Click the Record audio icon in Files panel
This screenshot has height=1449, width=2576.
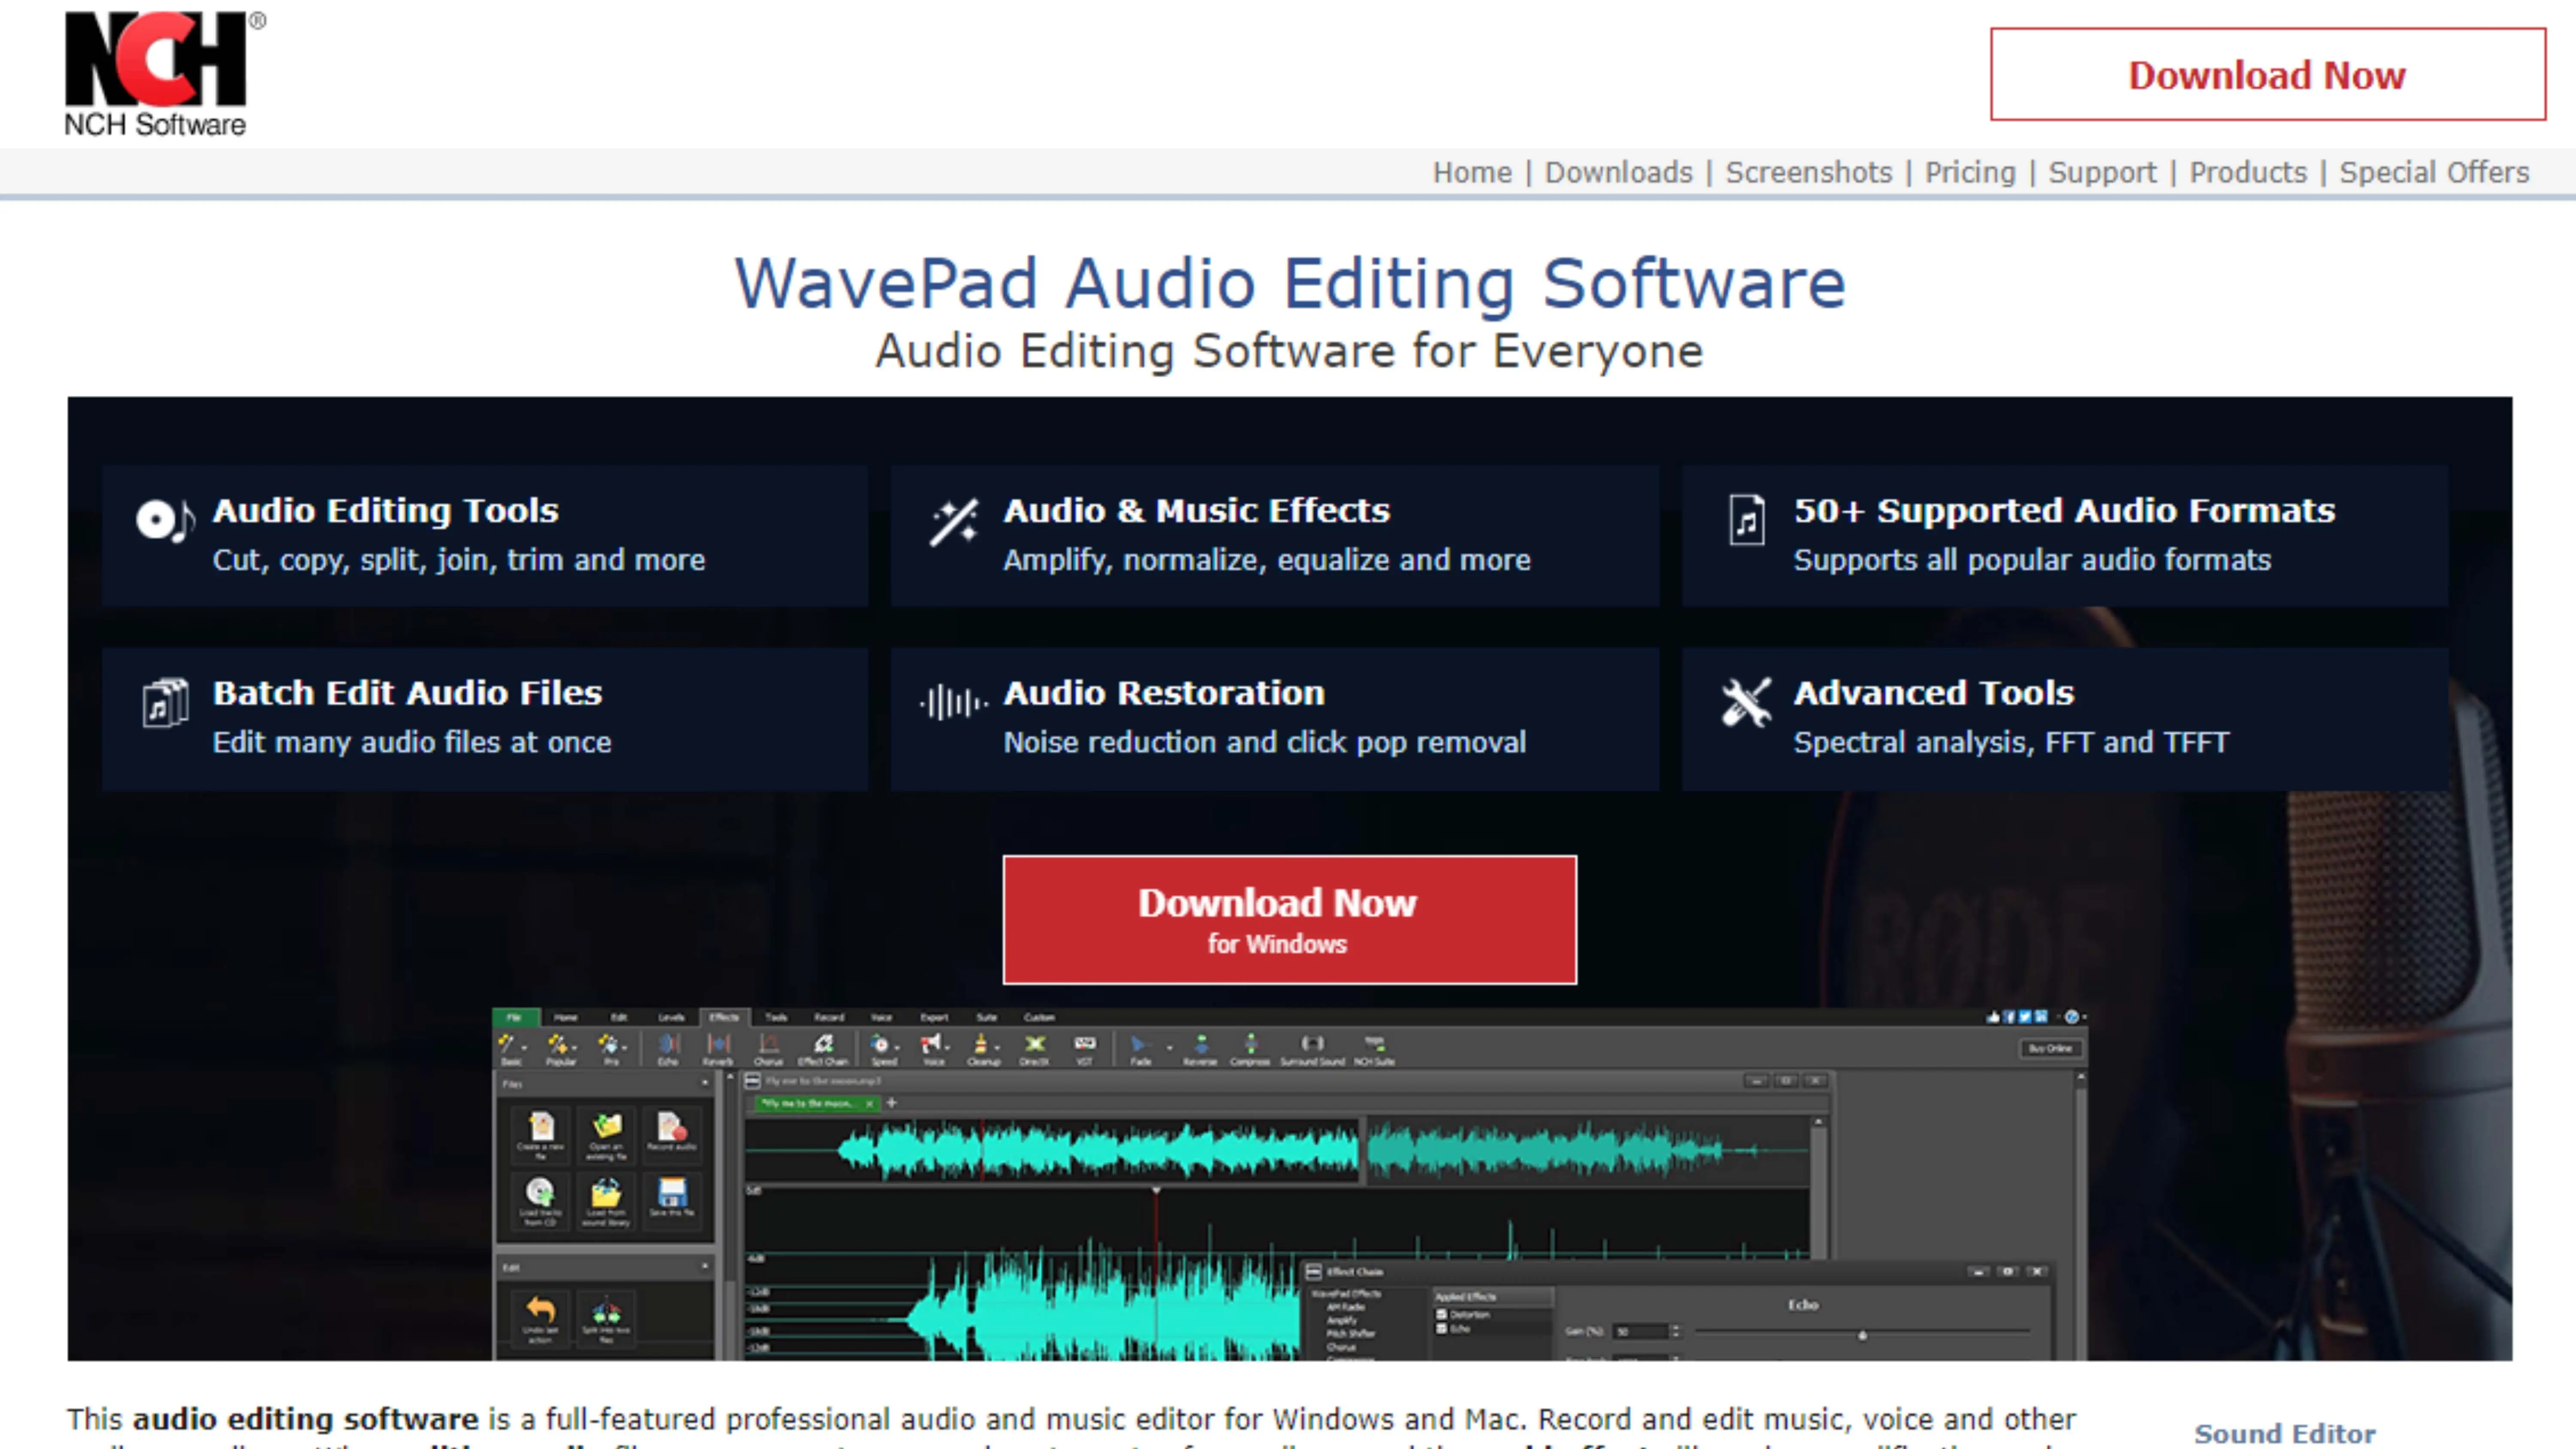pos(674,1126)
